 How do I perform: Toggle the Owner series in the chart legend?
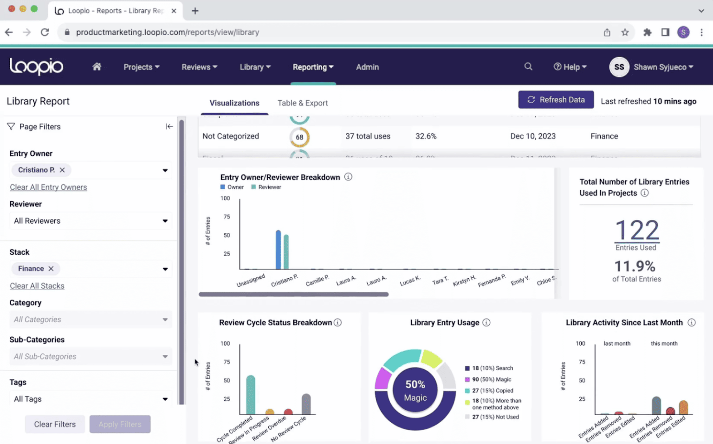tap(232, 187)
